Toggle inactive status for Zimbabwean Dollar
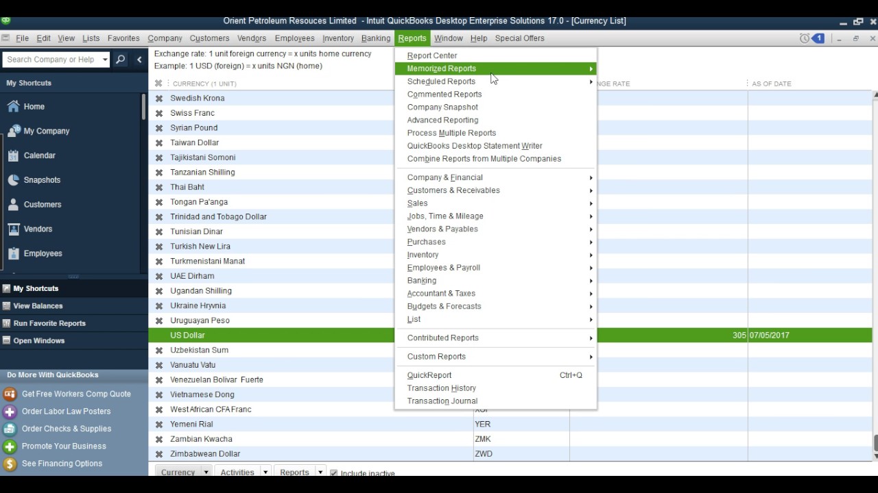Image resolution: width=878 pixels, height=493 pixels. coord(159,453)
